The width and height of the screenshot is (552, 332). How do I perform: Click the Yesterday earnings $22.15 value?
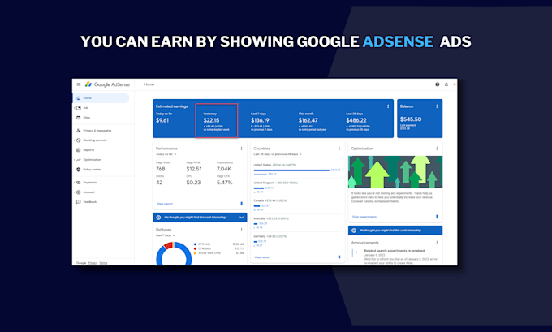[211, 120]
